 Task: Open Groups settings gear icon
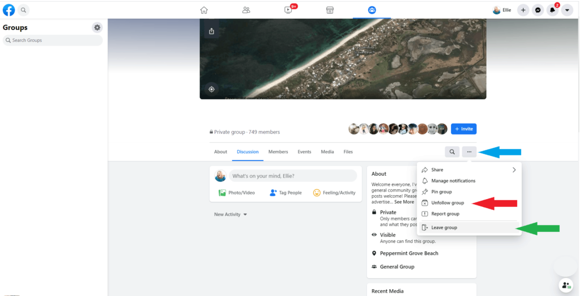pos(97,27)
